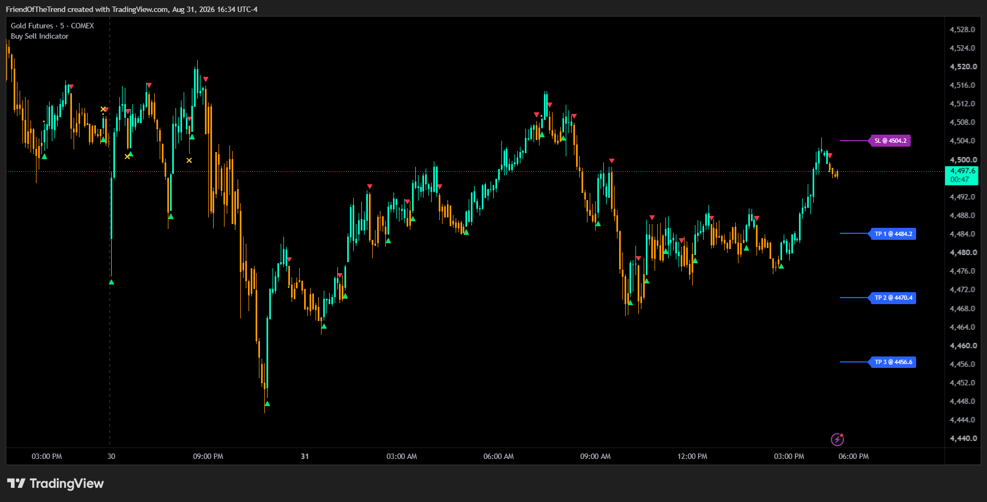987x502 pixels.
Task: Click the 4,440.0 price axis label
Action: pyautogui.click(x=962, y=438)
